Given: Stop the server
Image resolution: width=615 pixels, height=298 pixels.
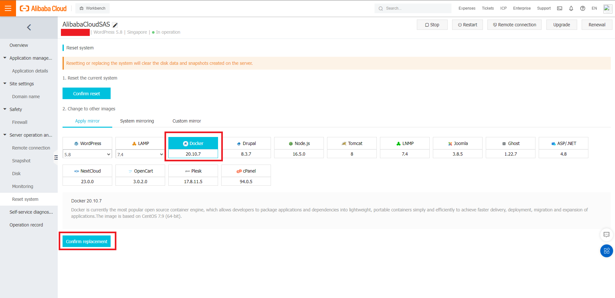Looking at the screenshot, I should tap(432, 25).
